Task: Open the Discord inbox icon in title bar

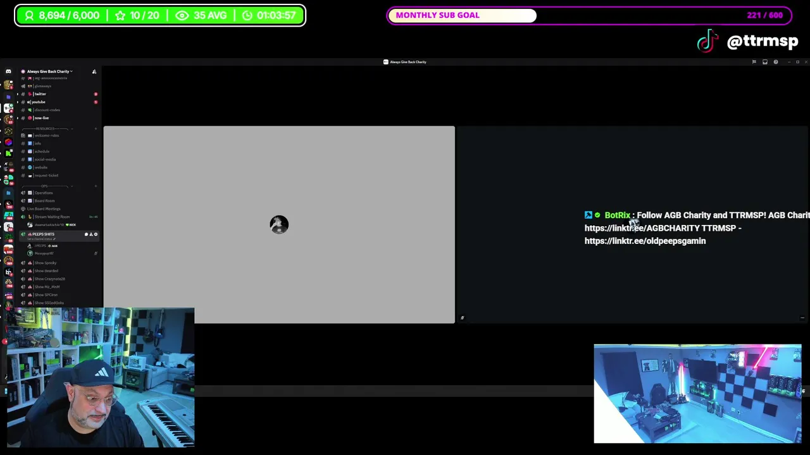Action: point(764,62)
